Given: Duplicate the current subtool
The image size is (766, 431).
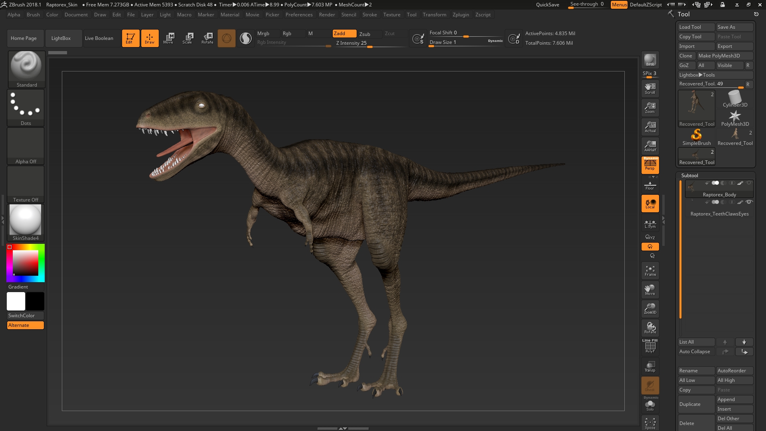Looking at the screenshot, I should point(697,404).
